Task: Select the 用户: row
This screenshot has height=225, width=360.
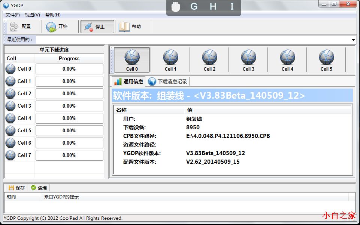Action: [233, 119]
